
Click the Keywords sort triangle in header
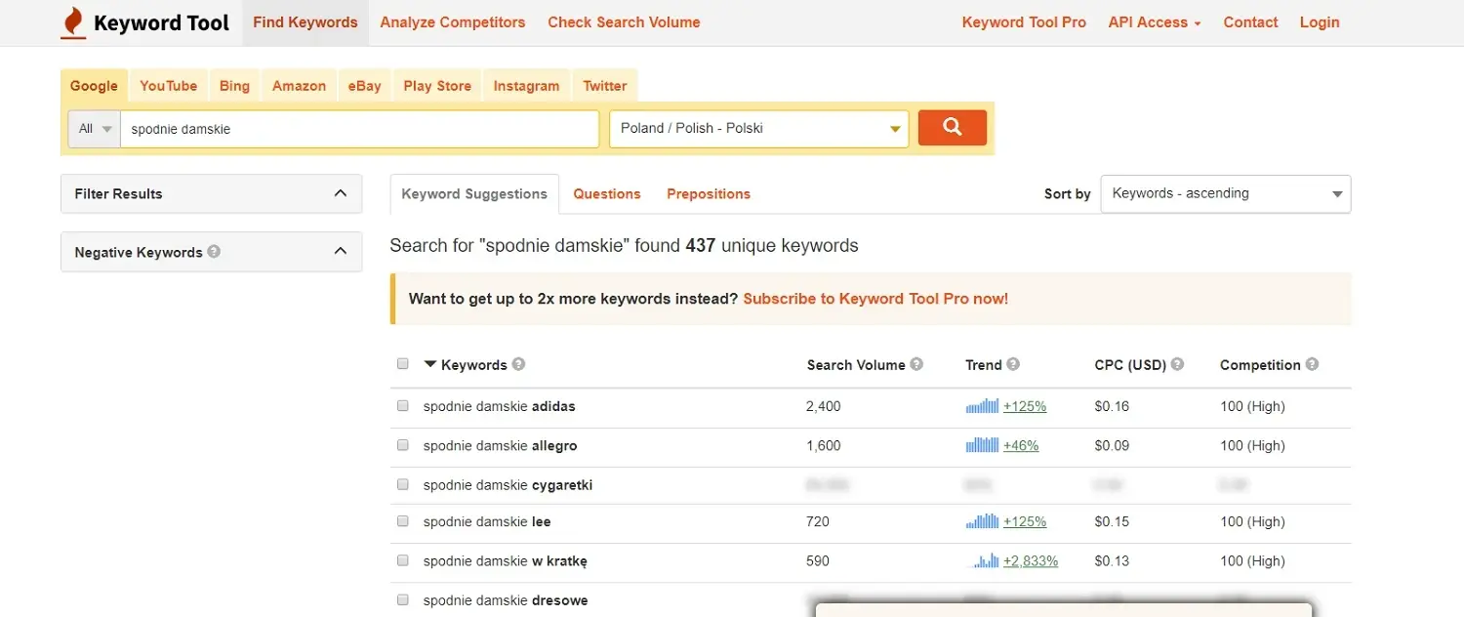coord(430,364)
